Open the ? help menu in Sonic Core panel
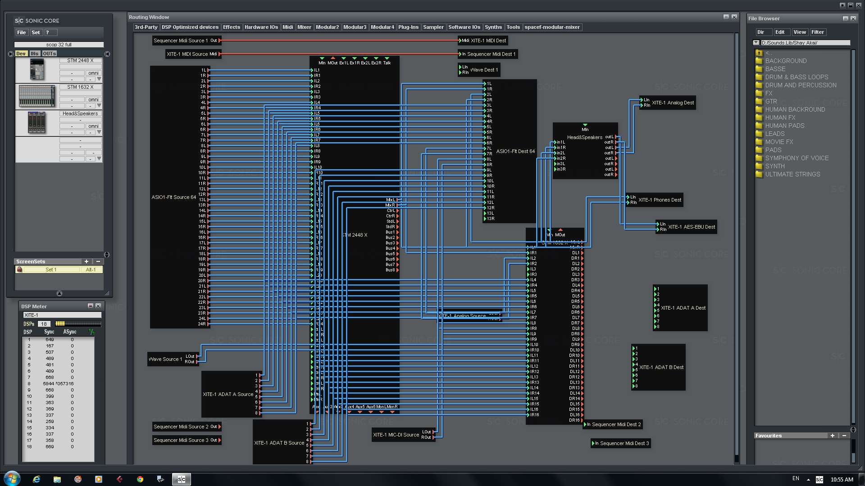This screenshot has height=486, width=865. tap(50, 32)
